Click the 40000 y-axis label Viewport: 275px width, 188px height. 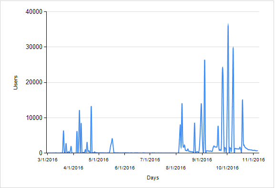click(x=34, y=12)
